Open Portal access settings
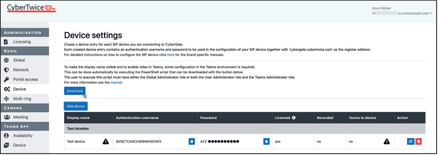 click(25, 80)
